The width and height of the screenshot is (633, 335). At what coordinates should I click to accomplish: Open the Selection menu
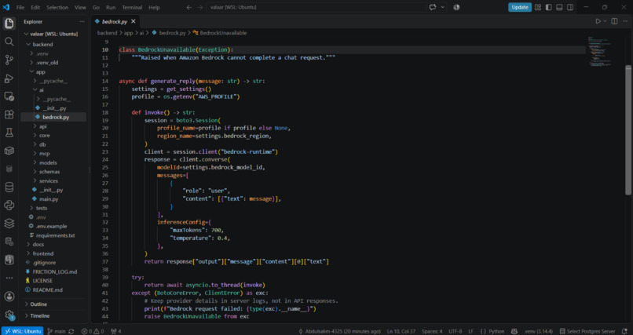57,7
